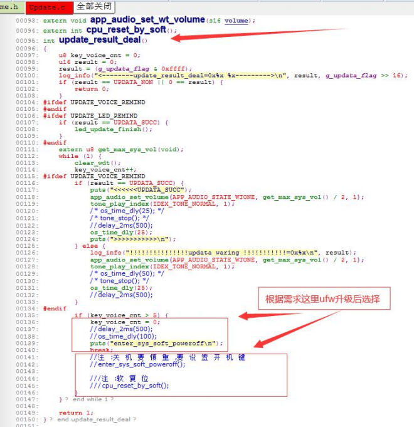Click the 'while (1) {' statement

coord(80,156)
